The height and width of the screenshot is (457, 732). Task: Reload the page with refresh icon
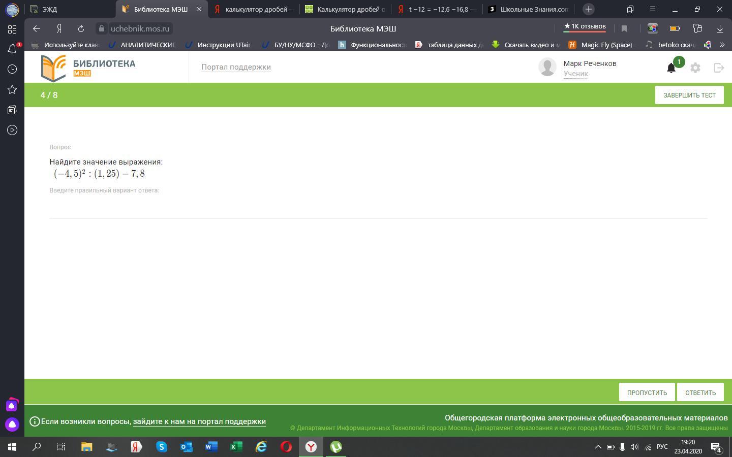81,28
